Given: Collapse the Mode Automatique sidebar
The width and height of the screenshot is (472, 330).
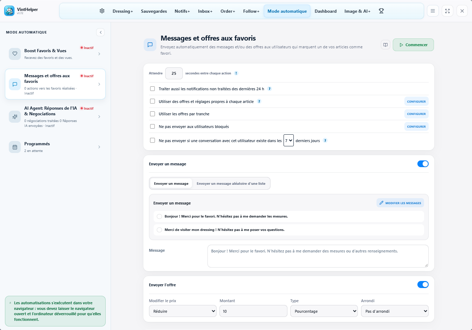Looking at the screenshot, I should pyautogui.click(x=100, y=32).
